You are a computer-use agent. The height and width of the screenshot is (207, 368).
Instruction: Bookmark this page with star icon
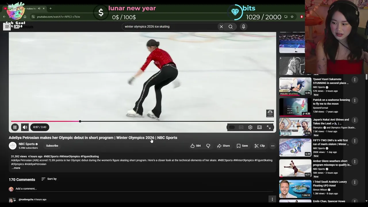tap(292, 17)
